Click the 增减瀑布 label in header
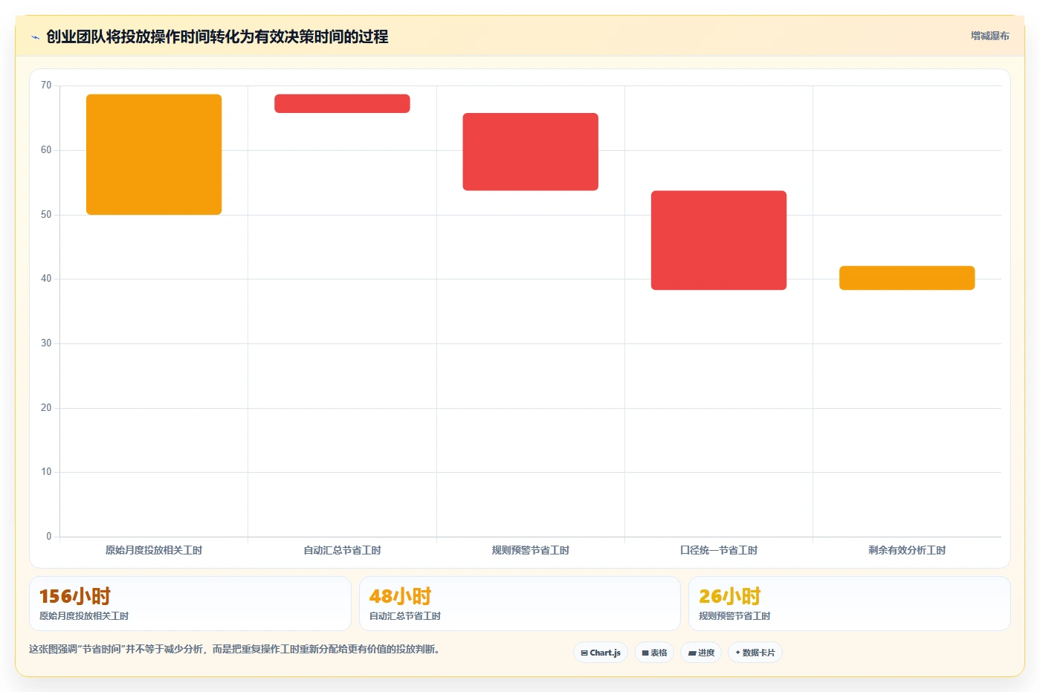 tap(989, 36)
